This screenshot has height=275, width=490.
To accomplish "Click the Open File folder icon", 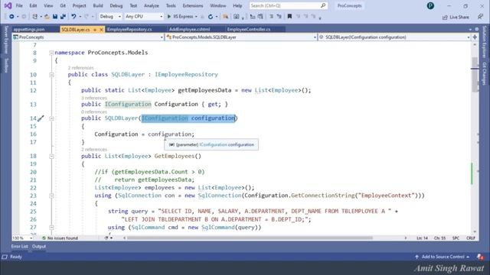I will click(x=47, y=17).
